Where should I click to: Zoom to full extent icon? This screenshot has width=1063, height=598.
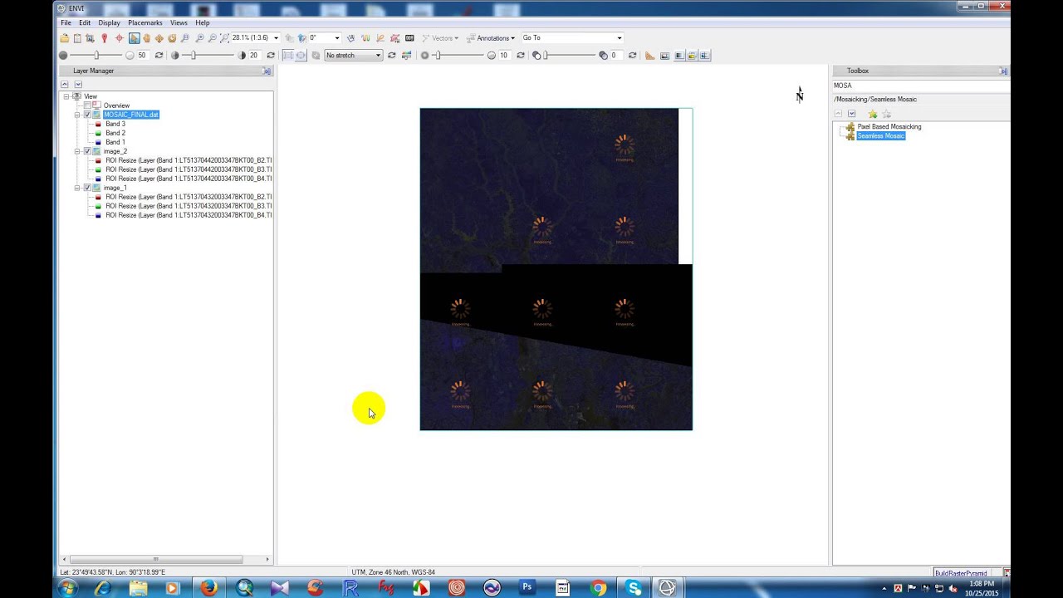pos(224,38)
